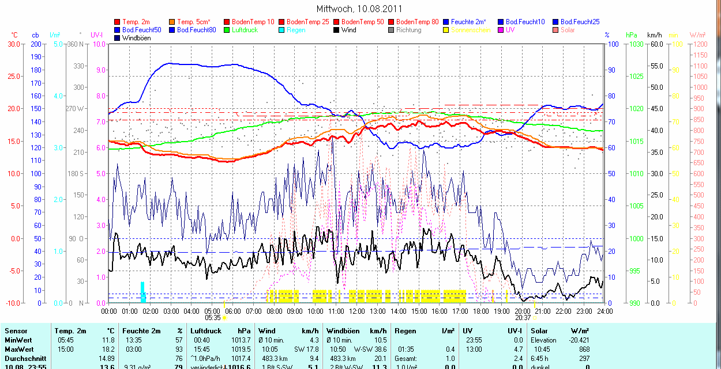The image size is (721, 369).
Task: Select the 'Richtung' legend label
Action: 409,30
